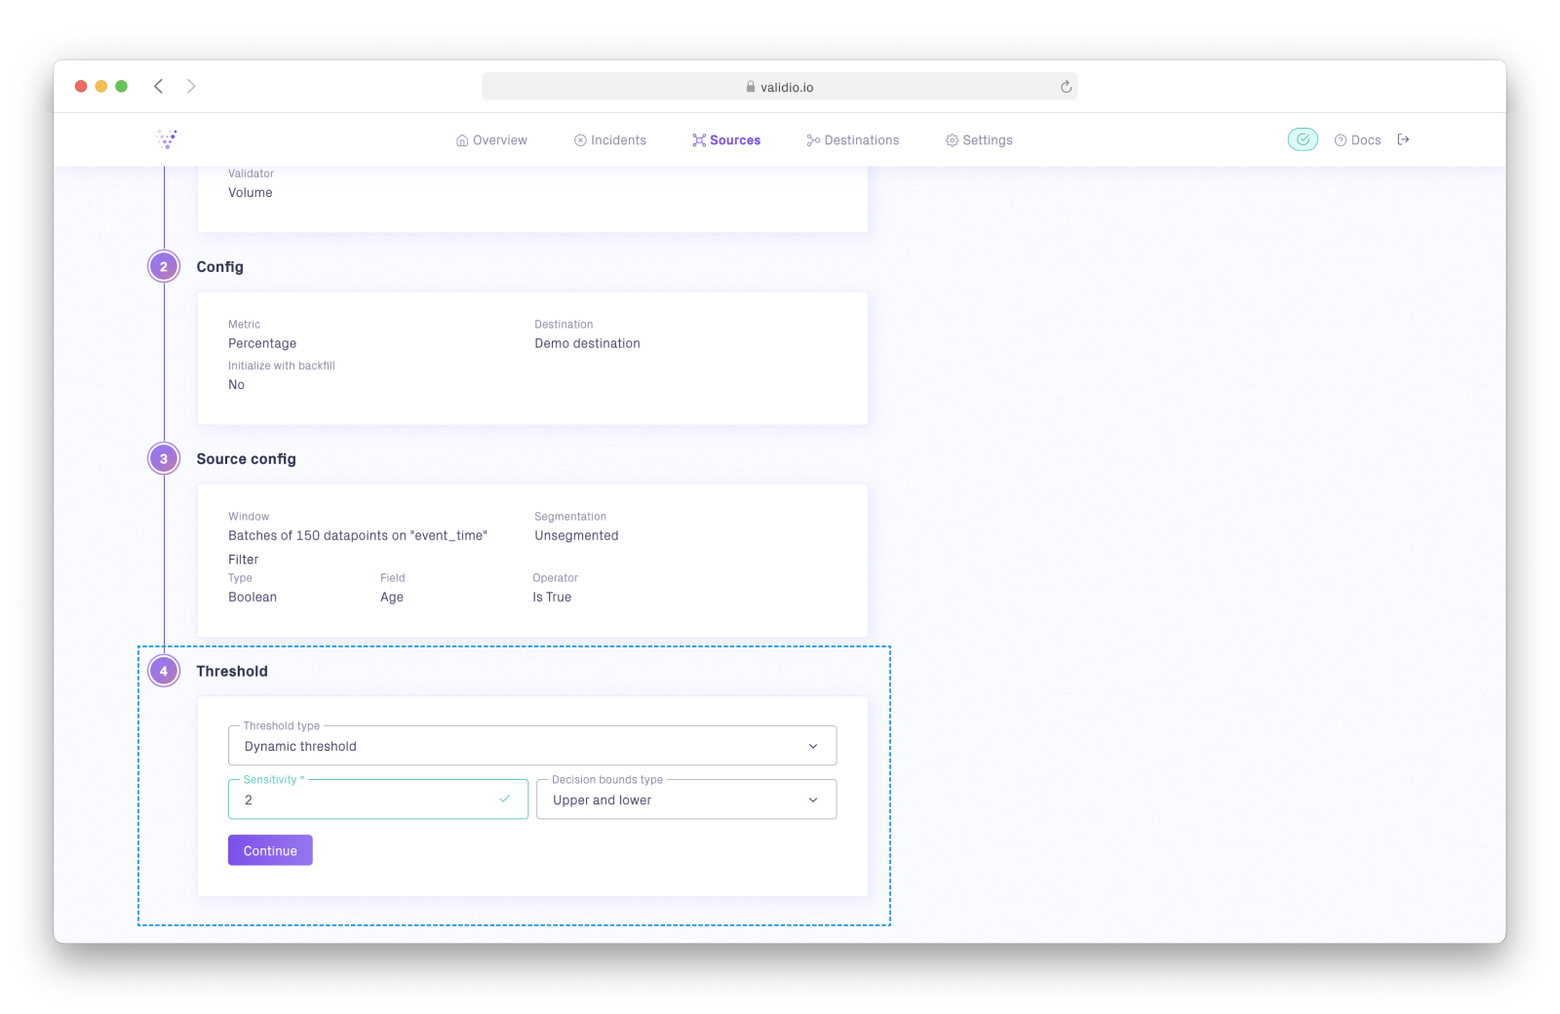Open the Settings tab

979,140
